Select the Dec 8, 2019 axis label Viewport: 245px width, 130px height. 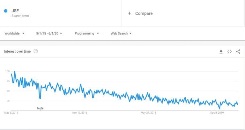[x=217, y=113]
